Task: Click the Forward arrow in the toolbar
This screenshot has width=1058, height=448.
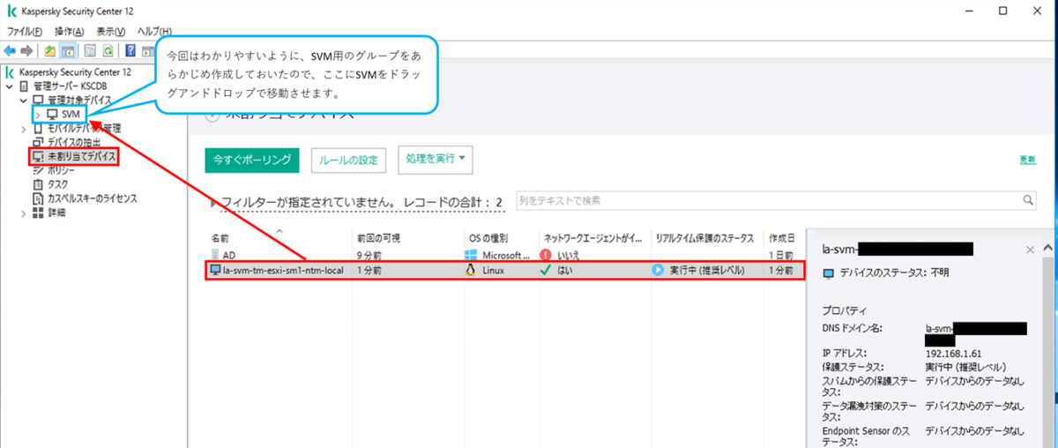Action: [x=26, y=50]
